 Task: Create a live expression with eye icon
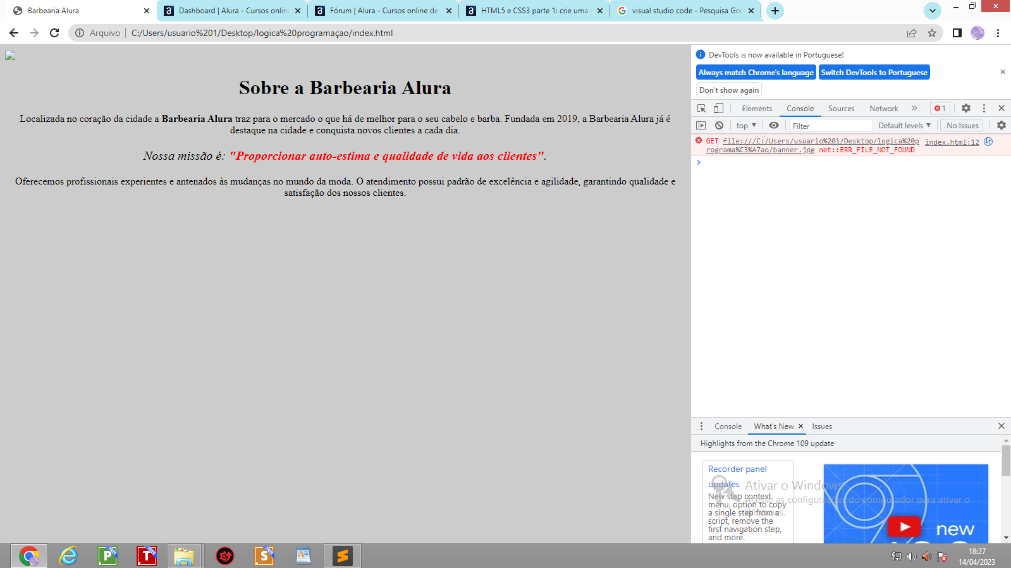coord(774,125)
